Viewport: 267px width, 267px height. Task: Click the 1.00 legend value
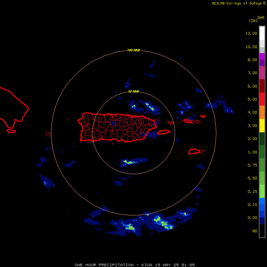coord(252,152)
